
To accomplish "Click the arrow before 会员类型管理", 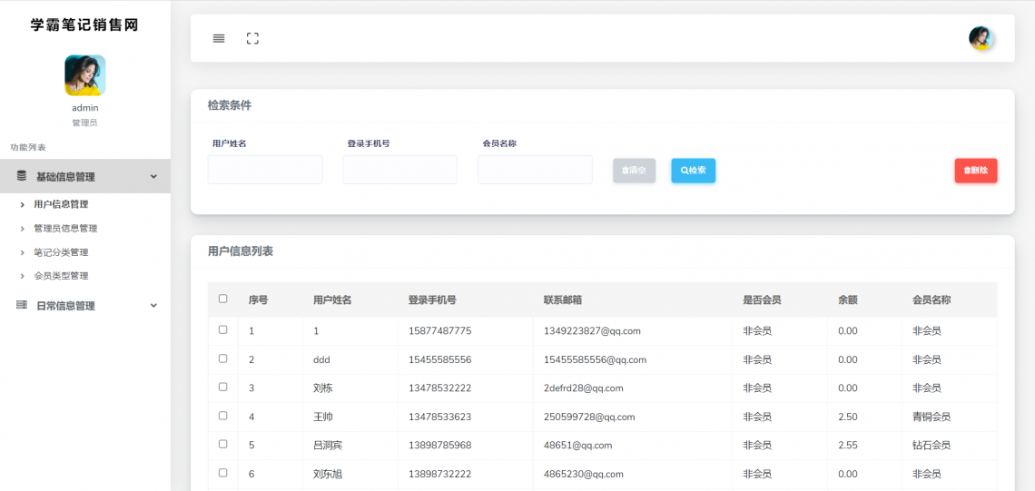I will [x=23, y=276].
